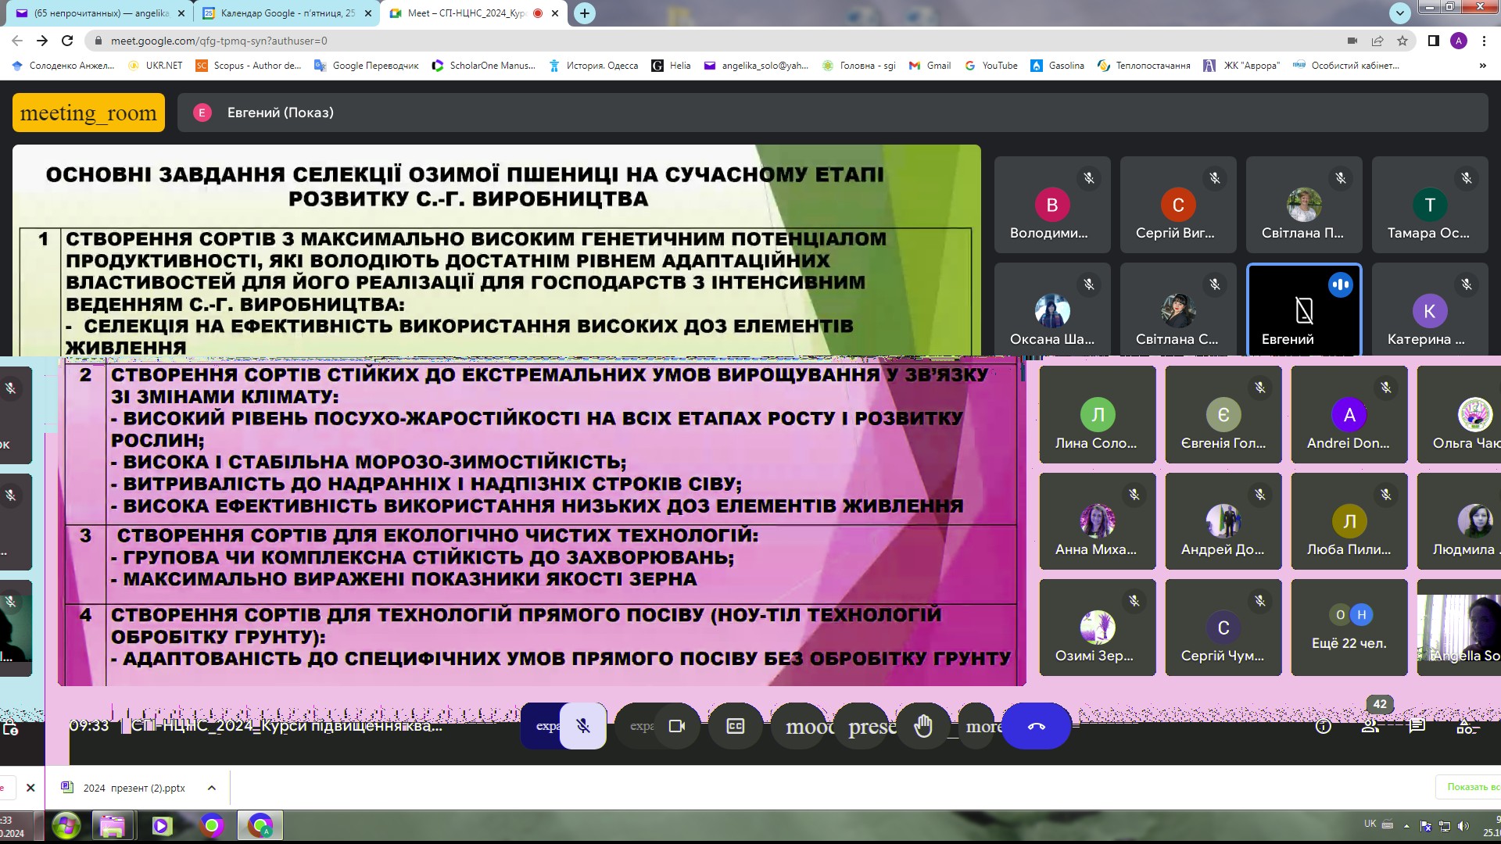The image size is (1501, 844).
Task: Expand options arrow for презент (2).pptx
Action: click(x=211, y=788)
